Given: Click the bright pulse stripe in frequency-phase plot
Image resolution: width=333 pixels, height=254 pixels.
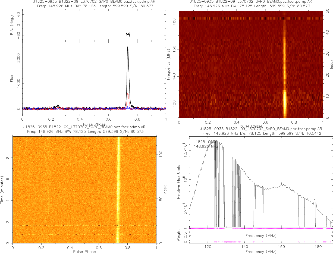Looking at the screenshot, I should click(x=285, y=68).
